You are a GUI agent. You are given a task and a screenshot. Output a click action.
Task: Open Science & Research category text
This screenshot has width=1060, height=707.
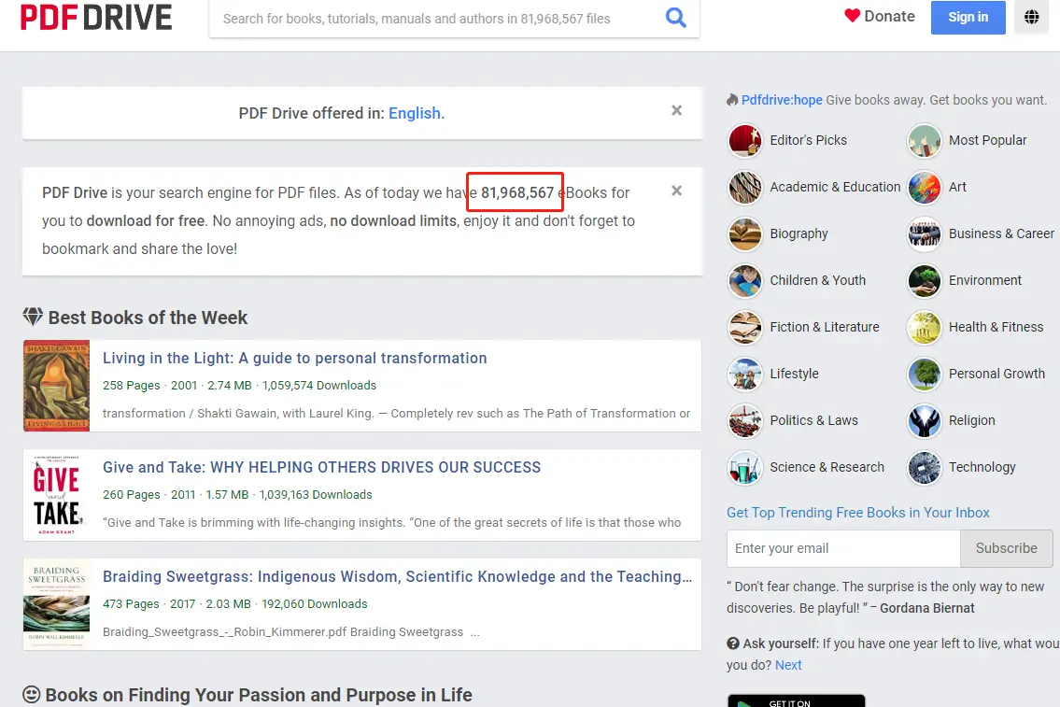[x=827, y=467]
